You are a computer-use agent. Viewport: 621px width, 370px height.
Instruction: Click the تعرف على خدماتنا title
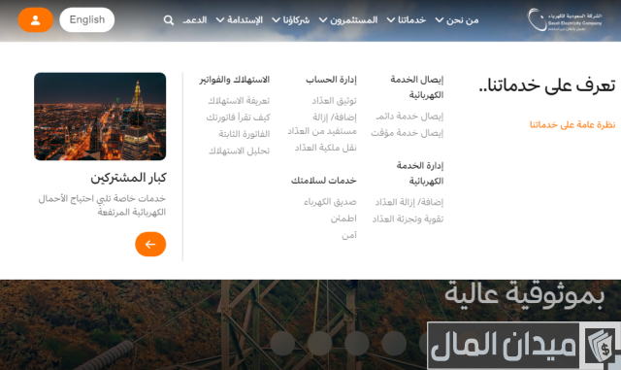tap(547, 85)
